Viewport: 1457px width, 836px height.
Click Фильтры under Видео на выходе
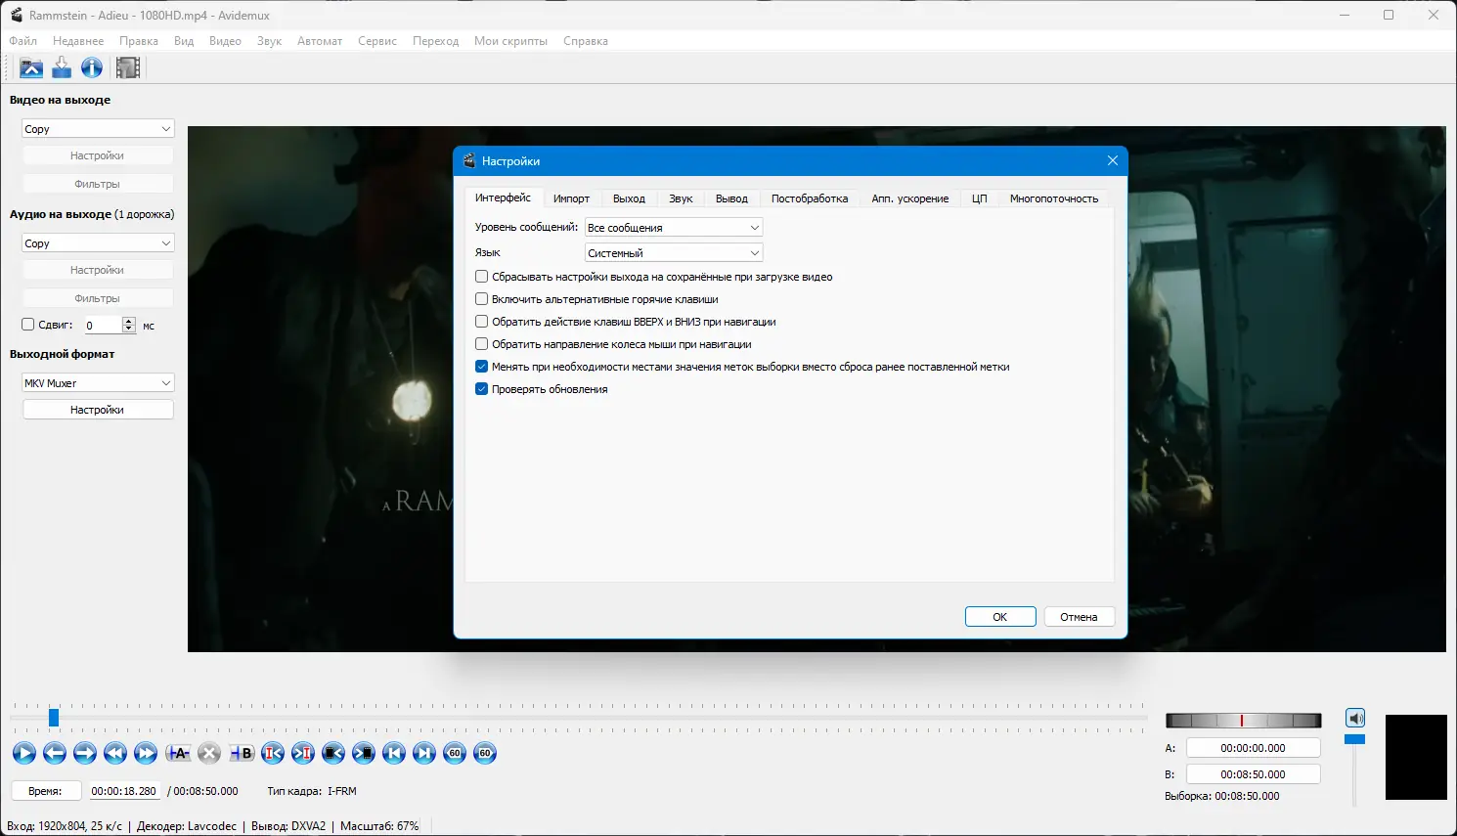pyautogui.click(x=98, y=184)
